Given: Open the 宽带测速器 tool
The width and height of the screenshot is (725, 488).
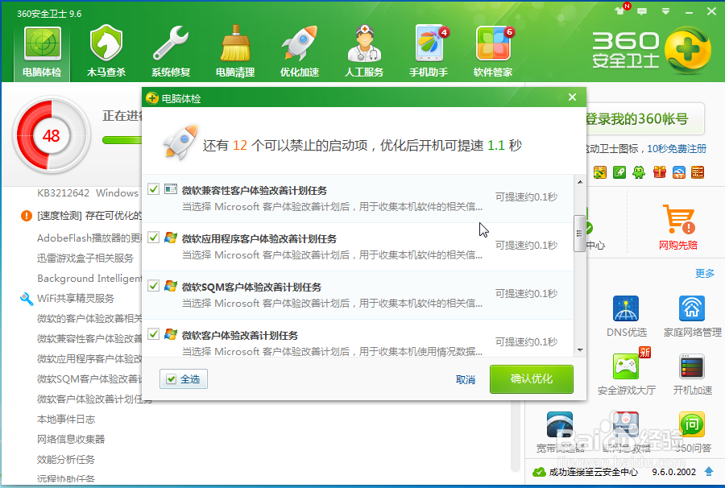Looking at the screenshot, I should tap(560, 432).
